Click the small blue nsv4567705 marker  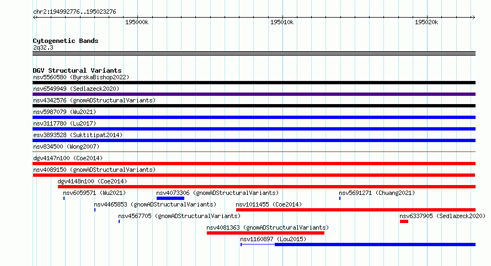tap(119, 221)
